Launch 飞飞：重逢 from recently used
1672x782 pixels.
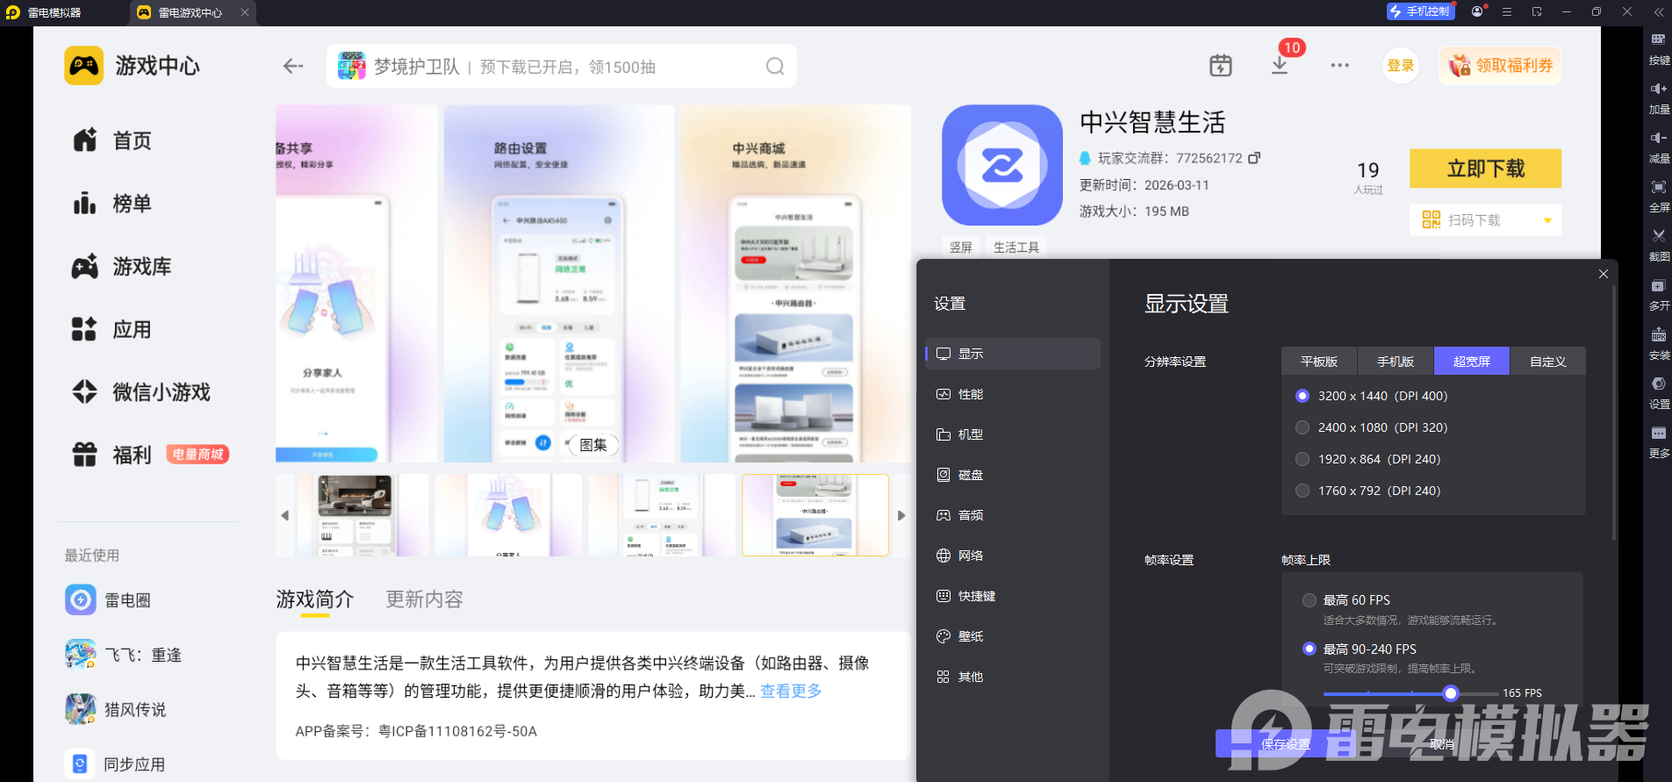(x=123, y=655)
